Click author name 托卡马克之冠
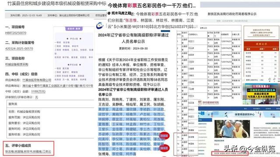Viewport: 280px width, 157px height. 121,13
